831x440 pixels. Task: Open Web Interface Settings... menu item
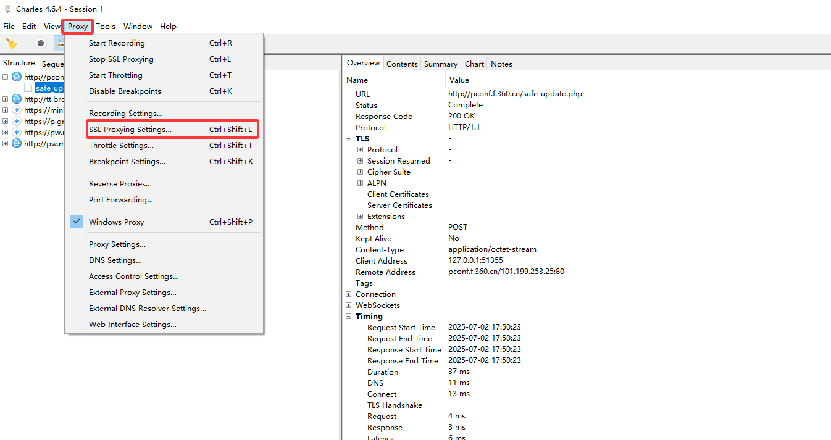(164, 325)
